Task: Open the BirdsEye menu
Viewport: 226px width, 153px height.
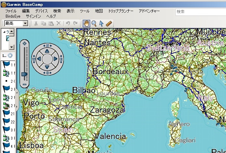Action: tap(13, 16)
